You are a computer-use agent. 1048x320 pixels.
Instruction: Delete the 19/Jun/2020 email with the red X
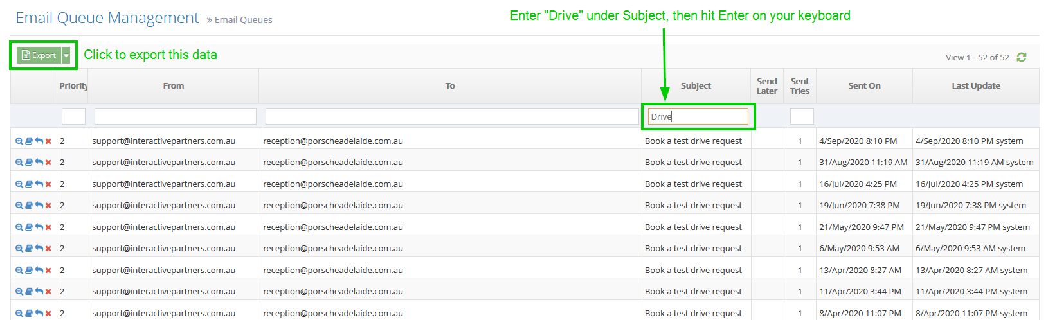tap(48, 206)
